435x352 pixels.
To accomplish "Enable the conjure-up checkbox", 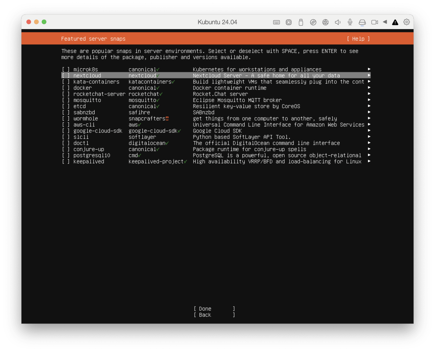I will pos(66,149).
